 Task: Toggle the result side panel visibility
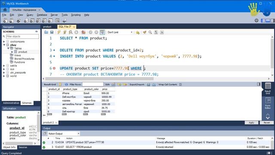(259, 84)
